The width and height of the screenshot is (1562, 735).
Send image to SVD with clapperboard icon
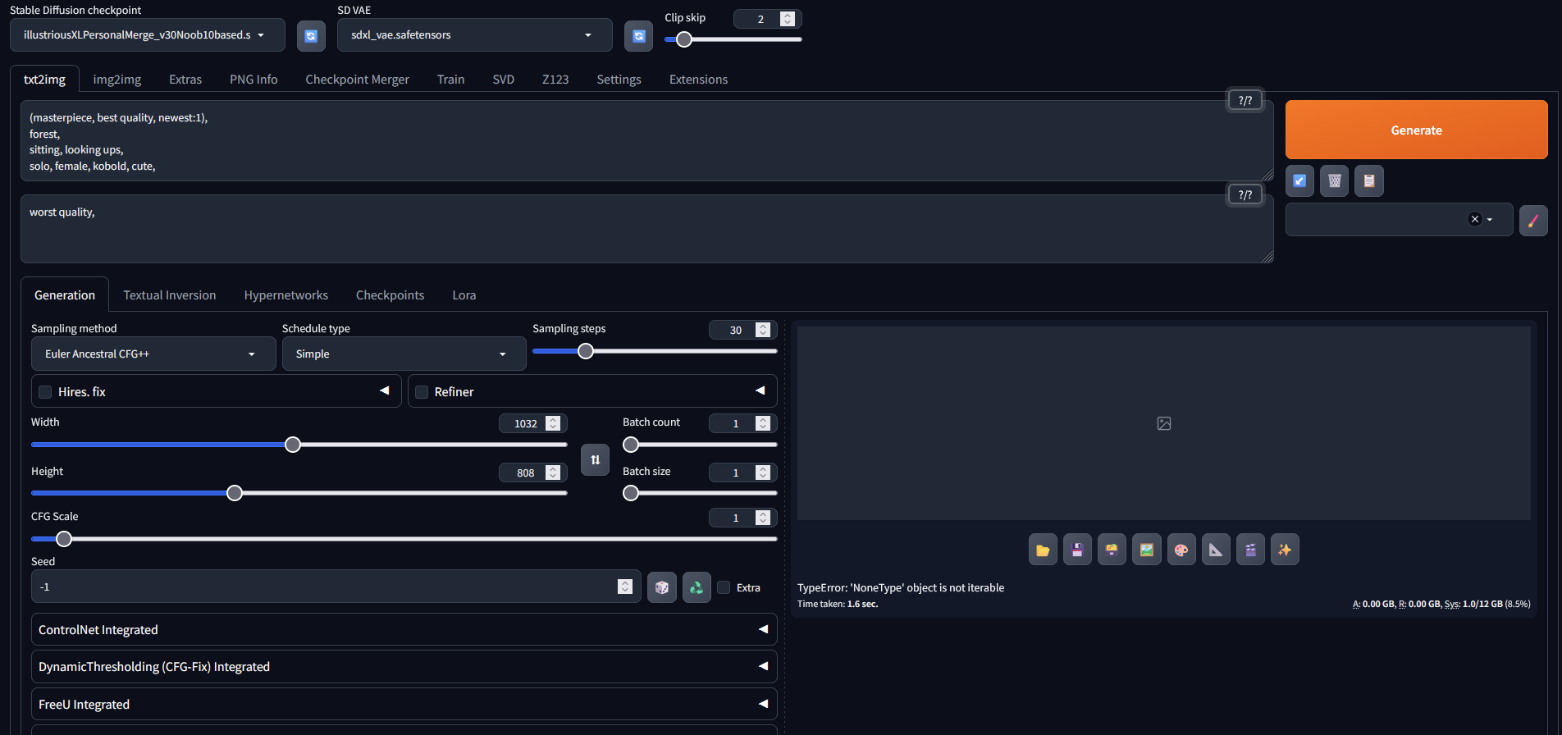point(1250,550)
